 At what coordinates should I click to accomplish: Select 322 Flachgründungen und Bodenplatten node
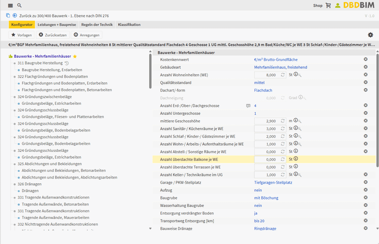pyautogui.click(x=53, y=77)
